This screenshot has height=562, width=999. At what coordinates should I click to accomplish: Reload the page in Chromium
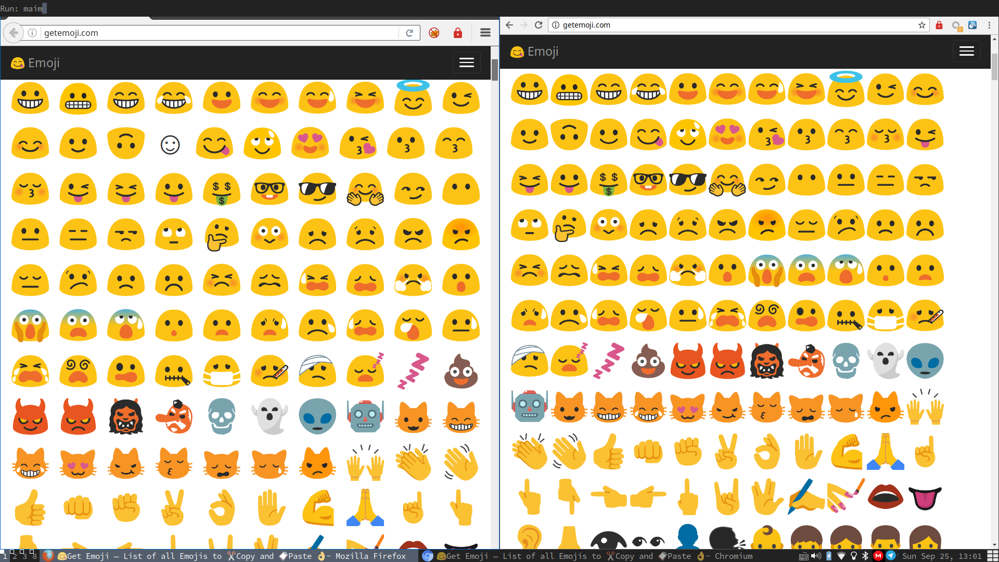click(x=539, y=25)
